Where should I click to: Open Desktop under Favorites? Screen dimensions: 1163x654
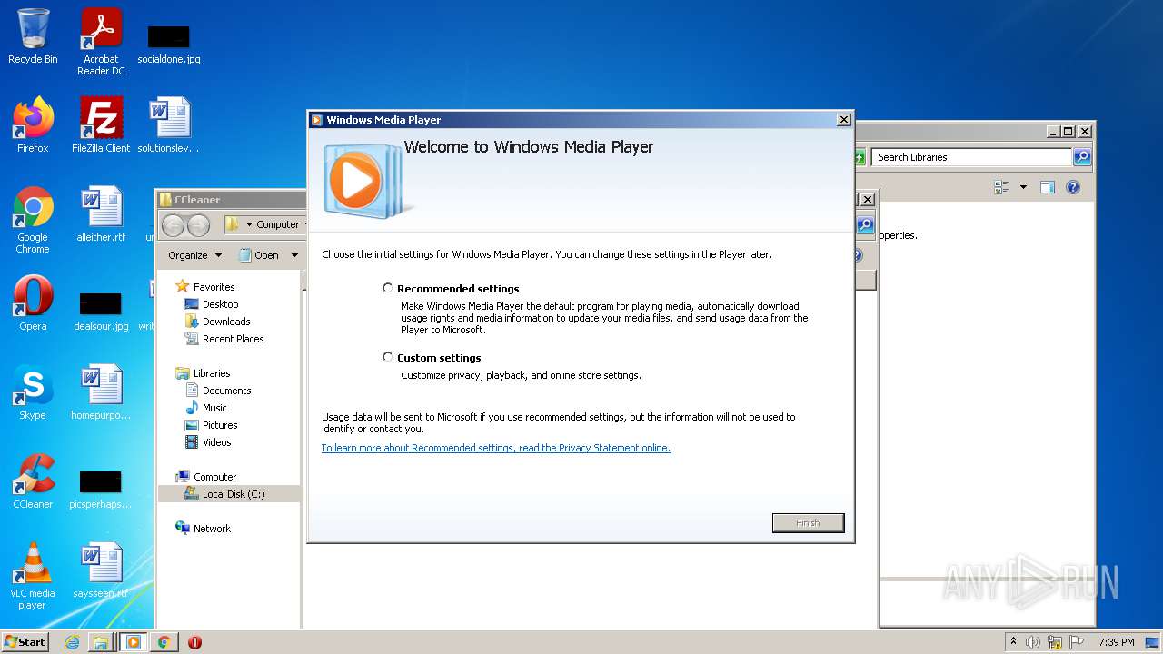tap(220, 304)
